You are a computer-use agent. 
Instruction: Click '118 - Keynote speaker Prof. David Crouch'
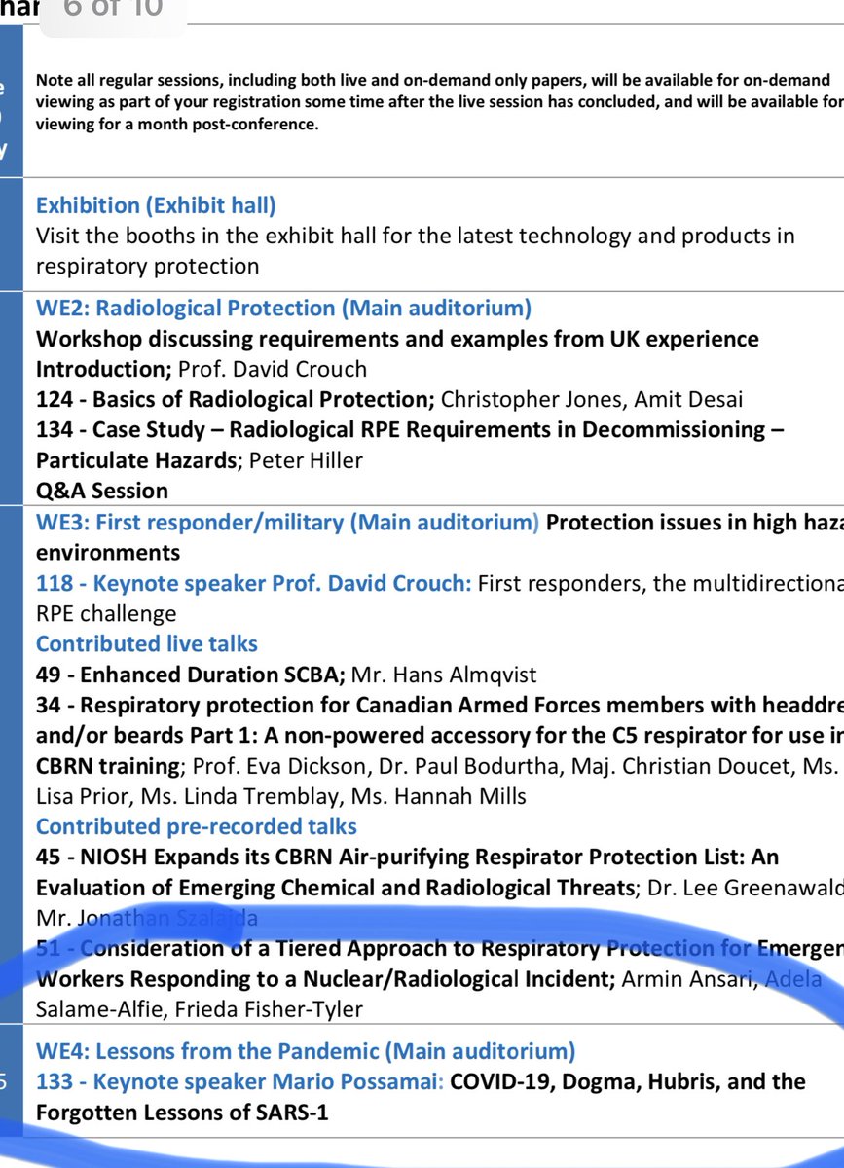(x=254, y=582)
